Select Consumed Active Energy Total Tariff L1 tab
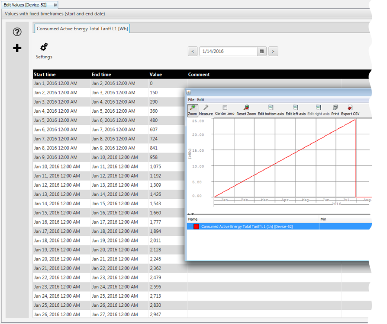This screenshot has width=387, height=324. (82, 29)
